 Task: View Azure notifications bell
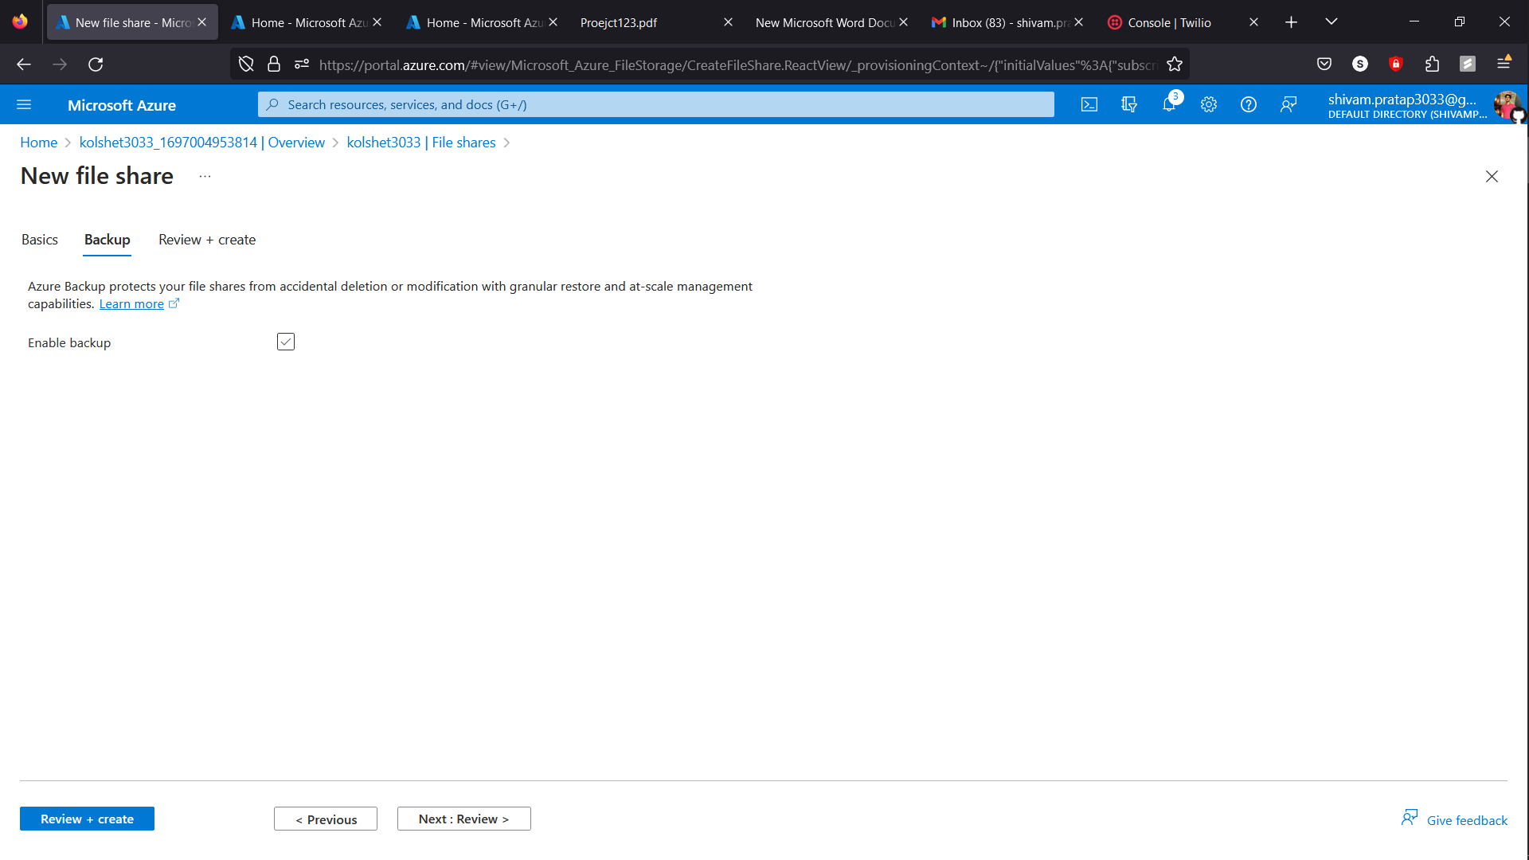pyautogui.click(x=1168, y=104)
